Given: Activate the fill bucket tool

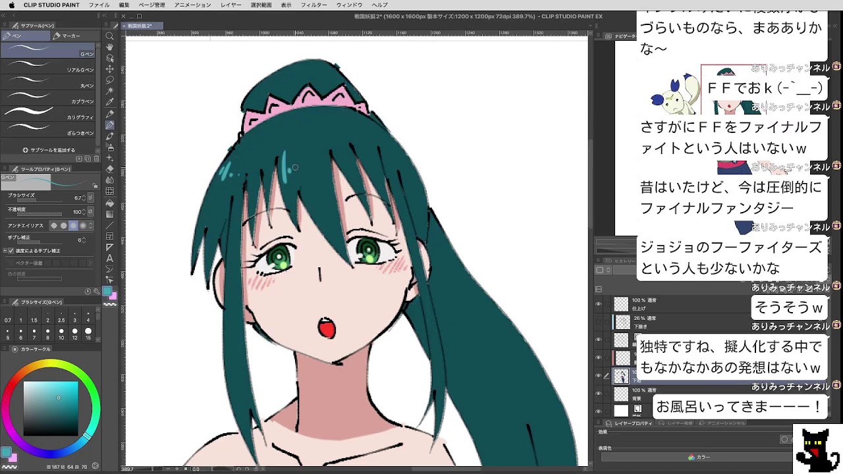Looking at the screenshot, I should tap(110, 203).
